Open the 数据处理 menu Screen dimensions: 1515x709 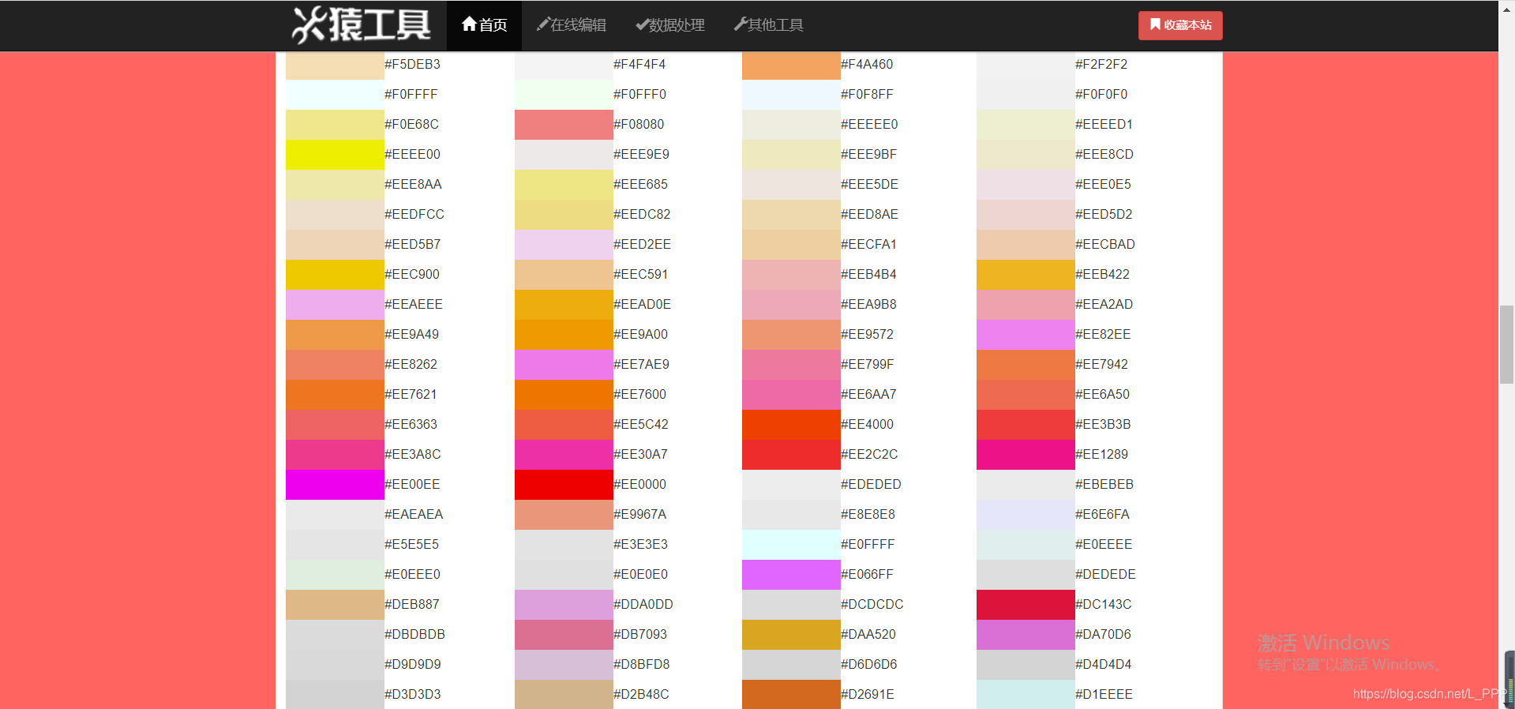pyautogui.click(x=670, y=25)
